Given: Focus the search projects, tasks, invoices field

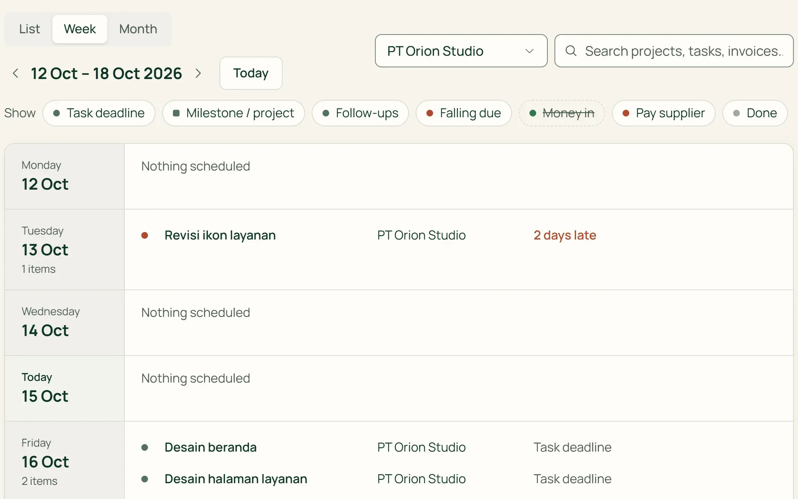Looking at the screenshot, I should tap(674, 51).
